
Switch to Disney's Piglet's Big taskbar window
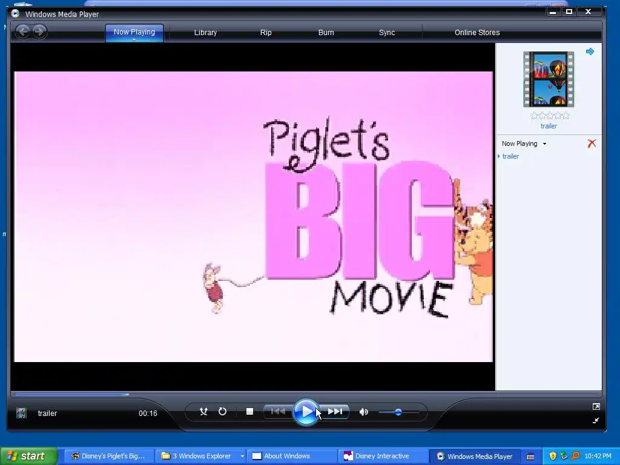[108, 457]
